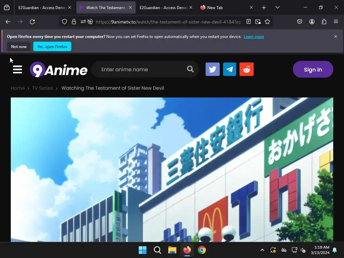This screenshot has width=344, height=258.
Task: Open the Windows Start menu
Action: pyautogui.click(x=142, y=250)
